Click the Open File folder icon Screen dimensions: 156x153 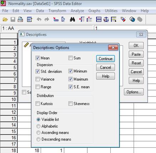[x=5, y=19]
